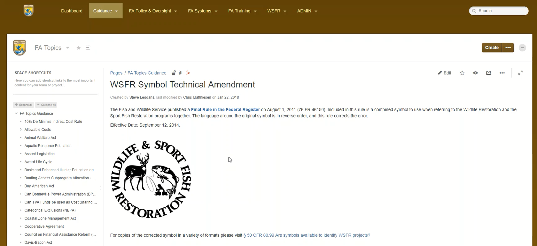
Task: Open the FA Systems dropdown menu
Action: (203, 11)
